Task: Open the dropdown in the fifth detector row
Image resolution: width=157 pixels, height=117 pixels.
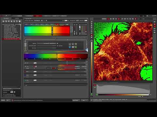Action: pyautogui.click(x=77, y=80)
